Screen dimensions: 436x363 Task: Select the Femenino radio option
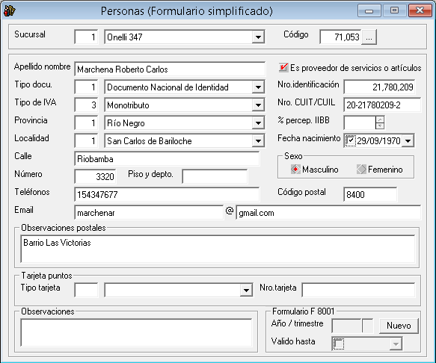click(x=361, y=169)
